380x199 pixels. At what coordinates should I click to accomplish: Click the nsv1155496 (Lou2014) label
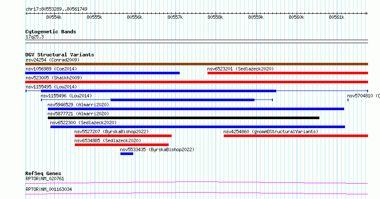point(66,96)
